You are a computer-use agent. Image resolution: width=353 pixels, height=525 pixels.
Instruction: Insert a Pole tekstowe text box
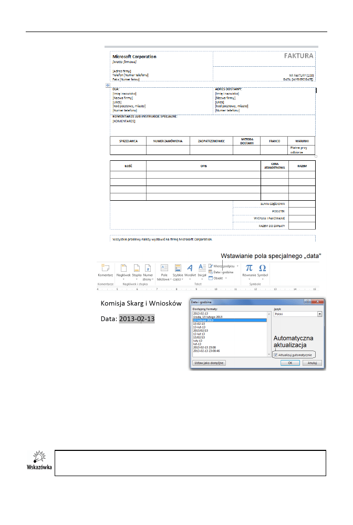[x=163, y=269]
